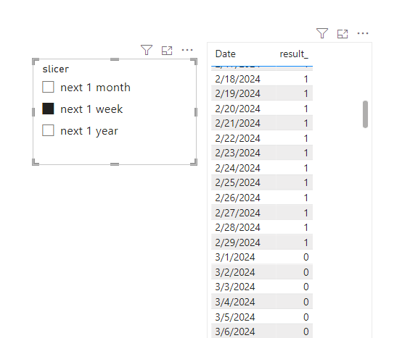418x338 pixels.
Task: Select the 2/26/2024 date cell
Action: click(x=237, y=198)
